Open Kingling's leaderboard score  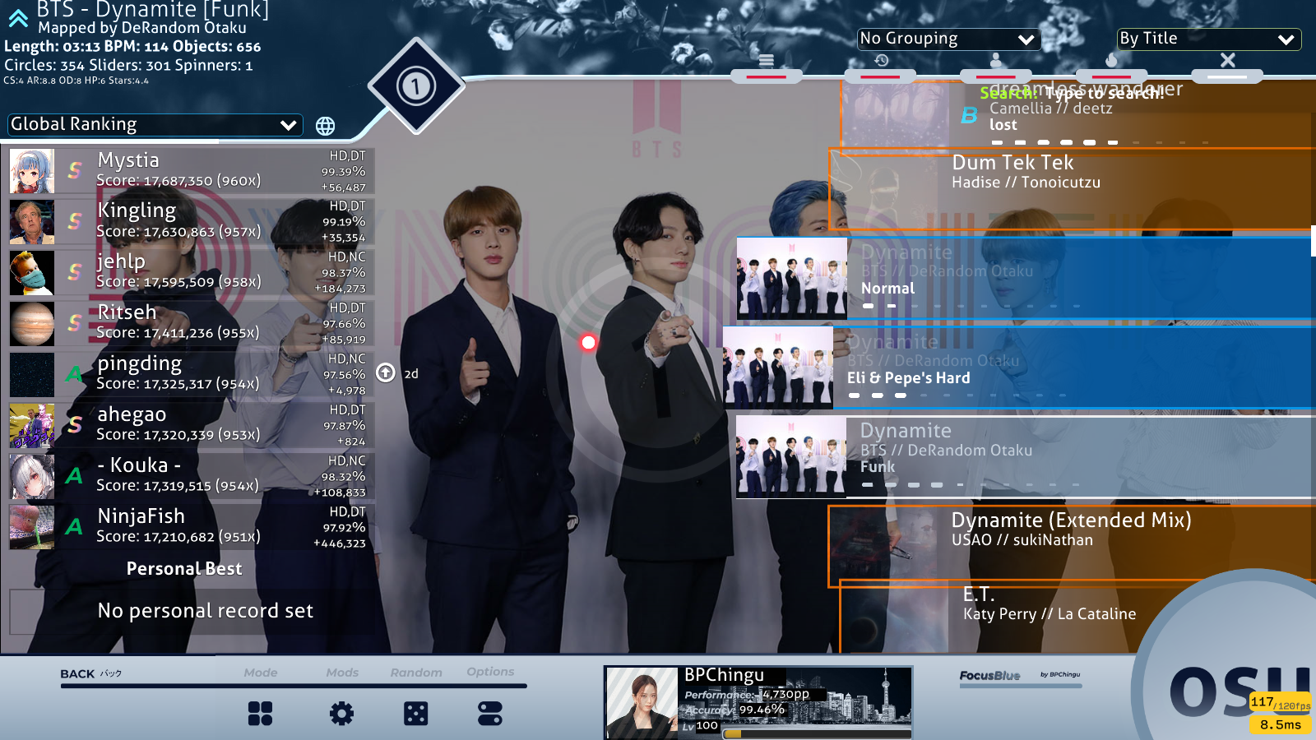click(x=191, y=222)
